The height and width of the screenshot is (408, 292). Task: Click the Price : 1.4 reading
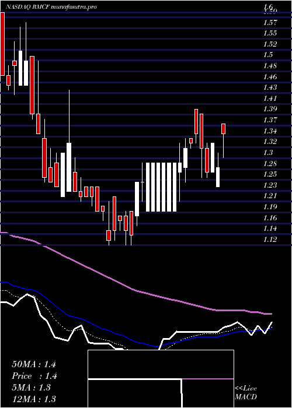(x=34, y=376)
